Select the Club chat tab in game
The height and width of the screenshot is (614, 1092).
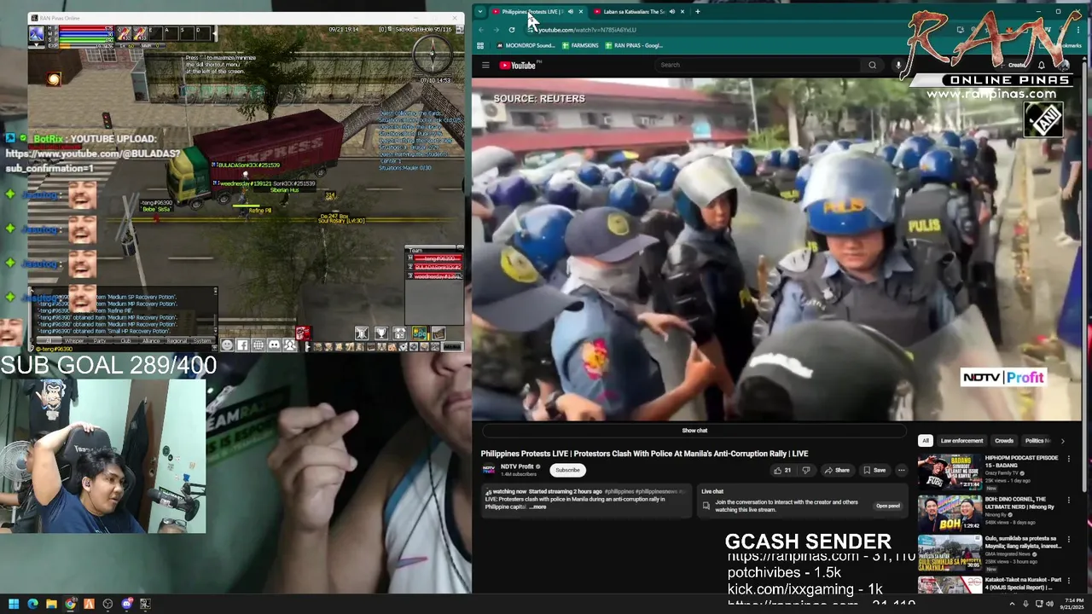pyautogui.click(x=125, y=340)
